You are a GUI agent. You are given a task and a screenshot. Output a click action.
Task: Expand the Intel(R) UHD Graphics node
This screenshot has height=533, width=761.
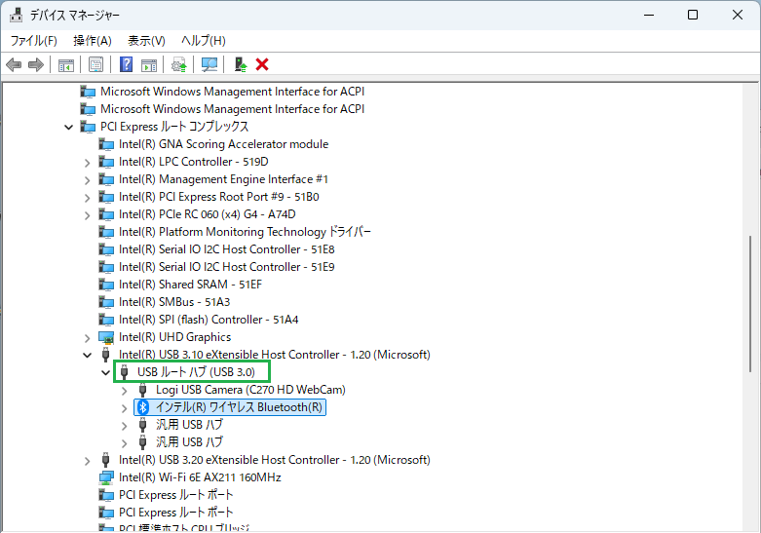pos(88,338)
